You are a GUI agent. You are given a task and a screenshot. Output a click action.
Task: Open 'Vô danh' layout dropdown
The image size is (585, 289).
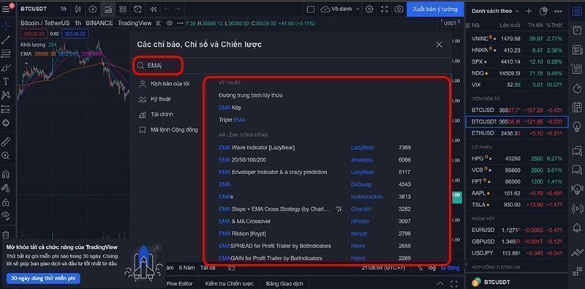[340, 9]
